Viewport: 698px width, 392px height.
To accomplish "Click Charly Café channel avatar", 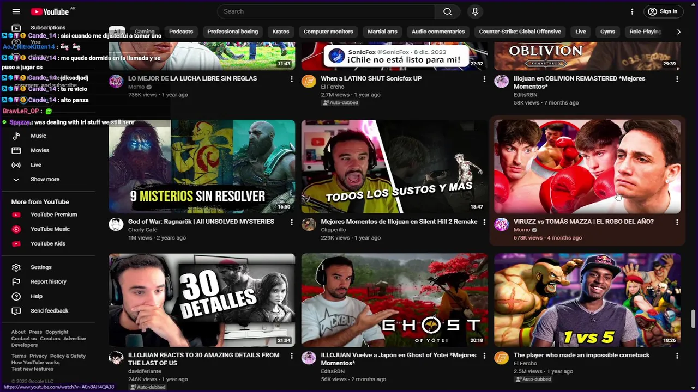I will pyautogui.click(x=116, y=224).
